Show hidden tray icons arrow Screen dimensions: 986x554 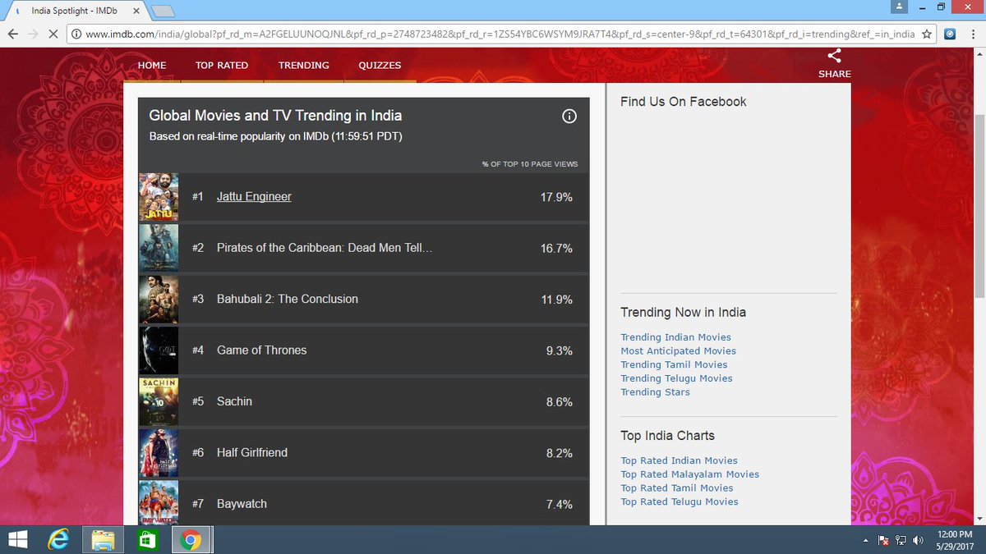tap(866, 541)
